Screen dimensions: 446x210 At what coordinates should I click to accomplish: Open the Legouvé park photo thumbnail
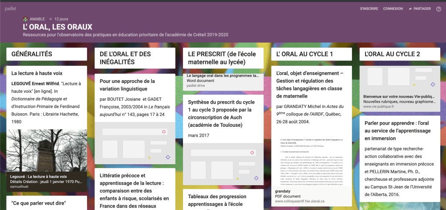tap(47, 150)
